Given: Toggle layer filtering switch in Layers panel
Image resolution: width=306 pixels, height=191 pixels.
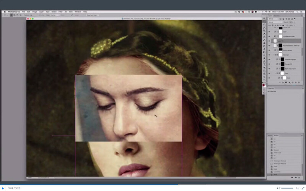Looking at the screenshot, I should [295, 18].
